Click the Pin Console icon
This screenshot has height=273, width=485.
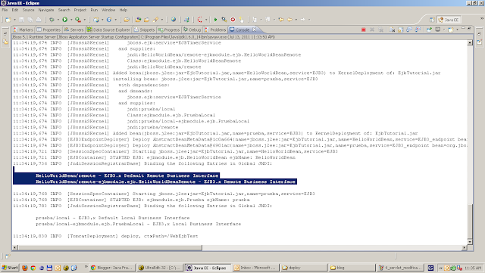429,29
